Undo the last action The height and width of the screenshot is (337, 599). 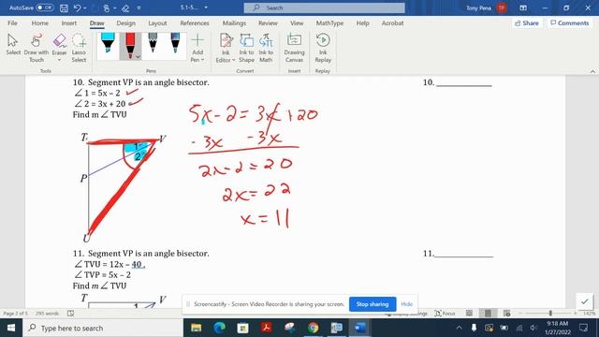pyautogui.click(x=77, y=7)
